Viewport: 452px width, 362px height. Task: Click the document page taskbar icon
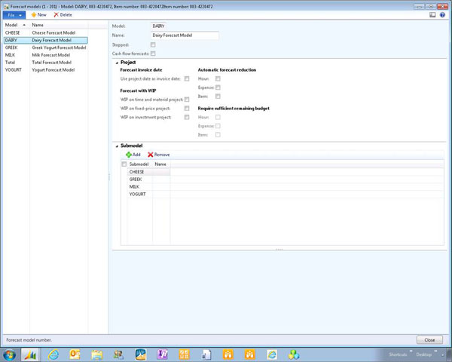206,354
